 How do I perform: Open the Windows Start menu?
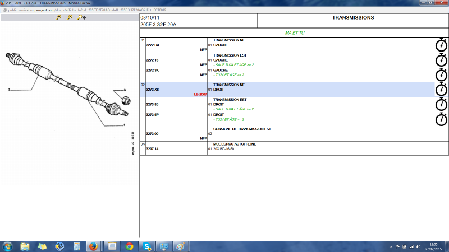point(7,246)
